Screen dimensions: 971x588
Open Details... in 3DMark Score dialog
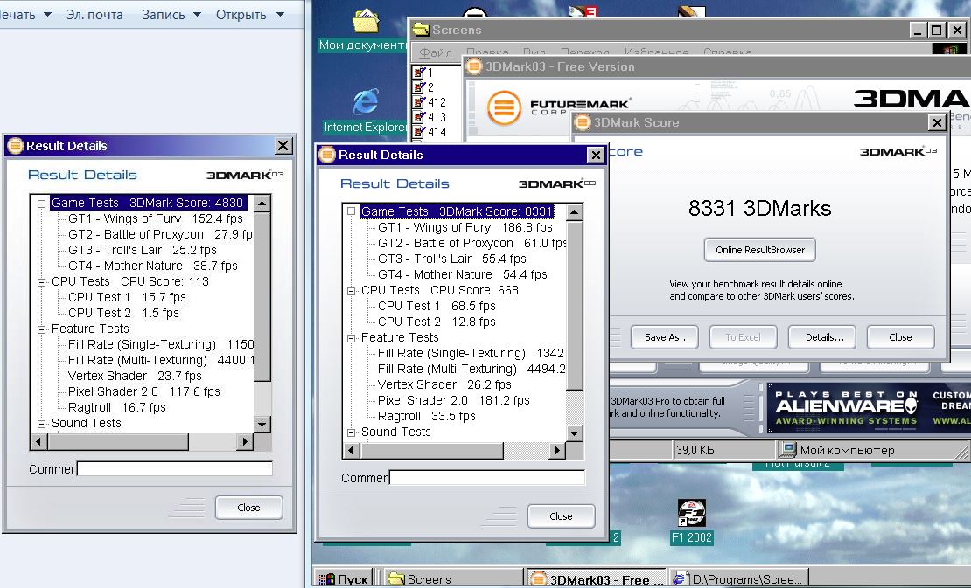tap(822, 337)
